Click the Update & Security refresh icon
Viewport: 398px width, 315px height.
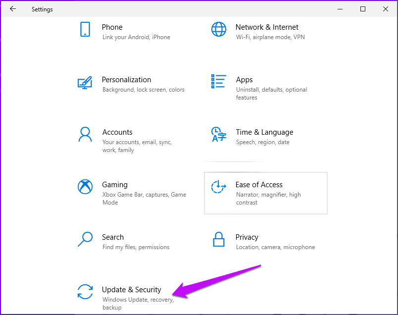click(x=85, y=292)
